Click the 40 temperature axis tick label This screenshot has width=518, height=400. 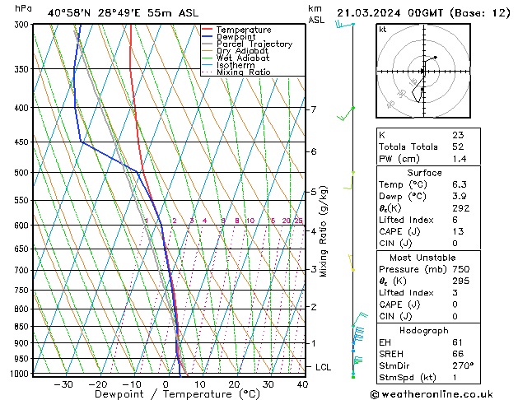[x=302, y=384]
